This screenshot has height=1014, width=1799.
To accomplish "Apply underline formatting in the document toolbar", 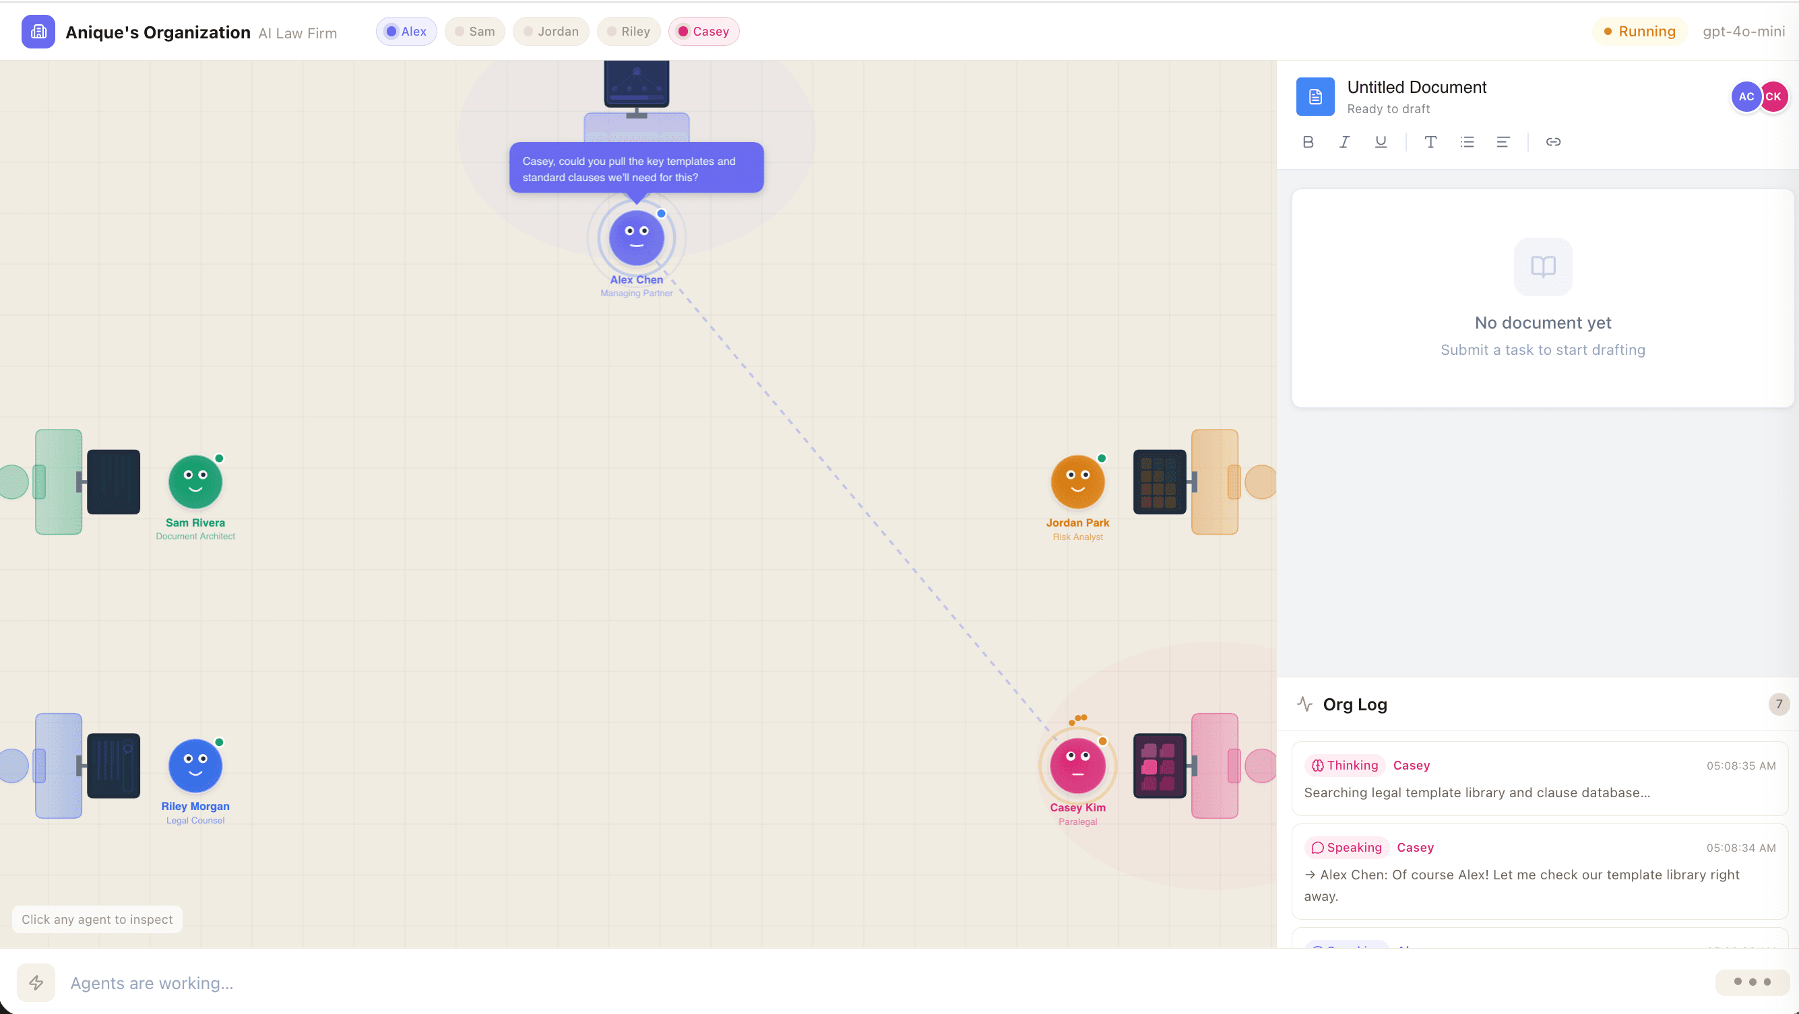I will point(1381,141).
